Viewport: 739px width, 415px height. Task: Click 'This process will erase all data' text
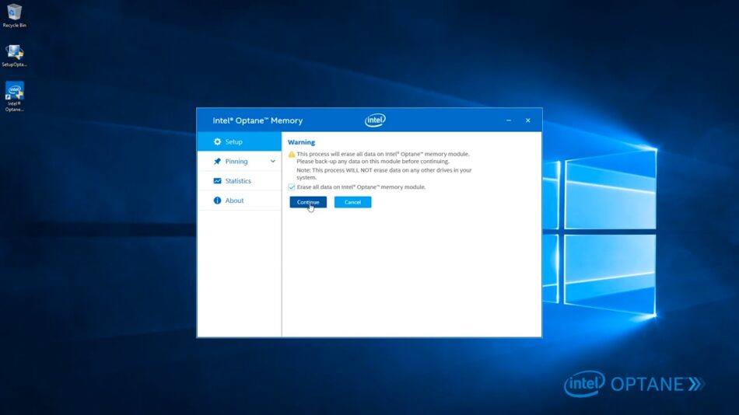[384, 154]
